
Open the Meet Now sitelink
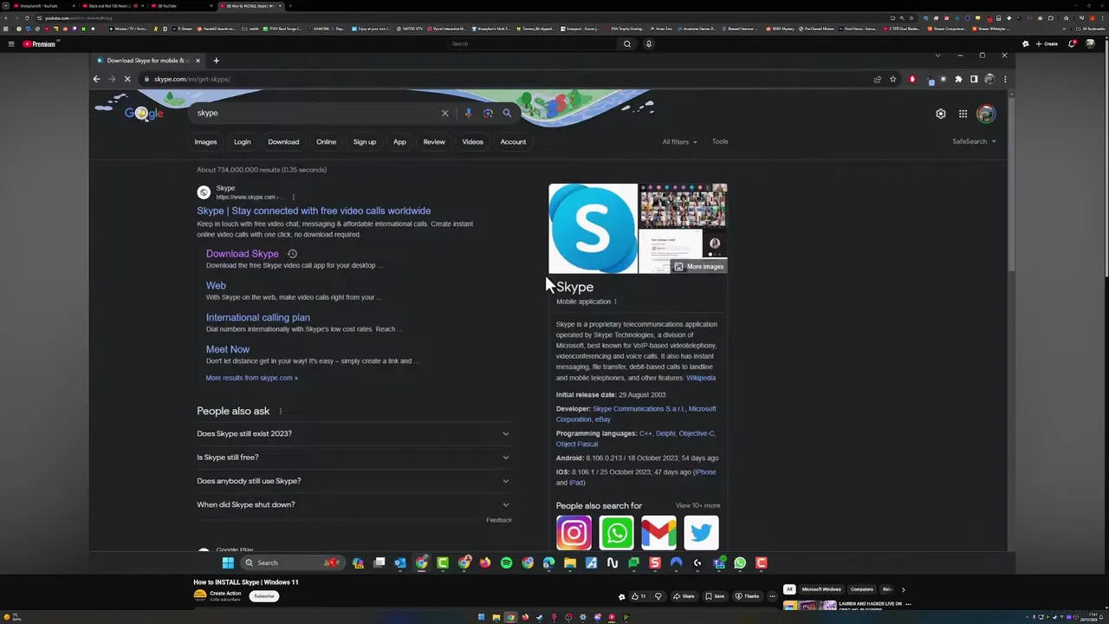coord(228,349)
